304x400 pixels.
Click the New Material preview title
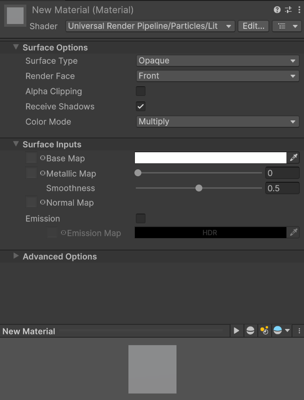pos(29,331)
